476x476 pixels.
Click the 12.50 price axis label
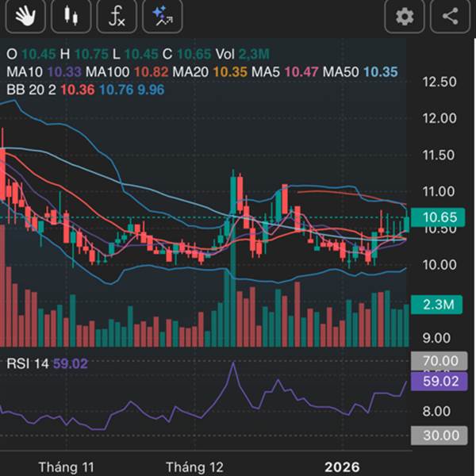tap(440, 82)
